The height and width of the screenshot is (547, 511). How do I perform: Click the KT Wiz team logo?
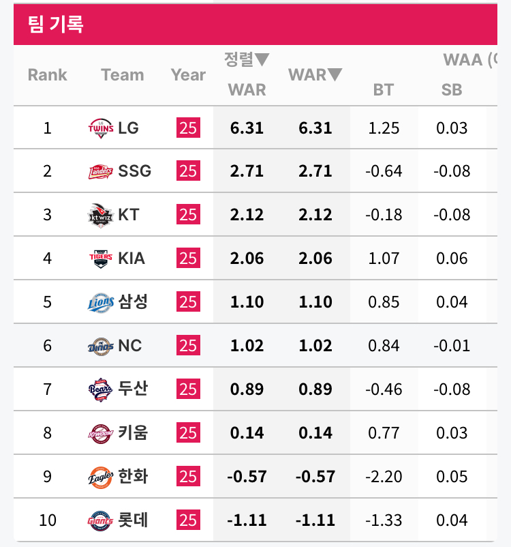(100, 215)
